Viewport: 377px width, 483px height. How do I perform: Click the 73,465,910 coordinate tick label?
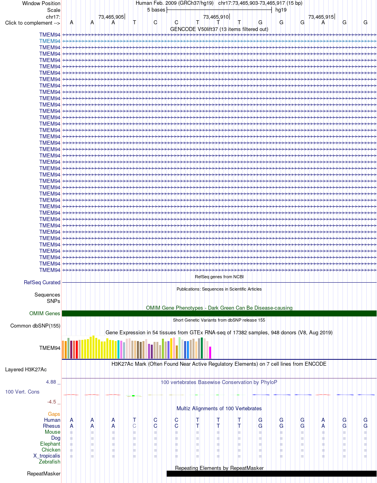216,17
